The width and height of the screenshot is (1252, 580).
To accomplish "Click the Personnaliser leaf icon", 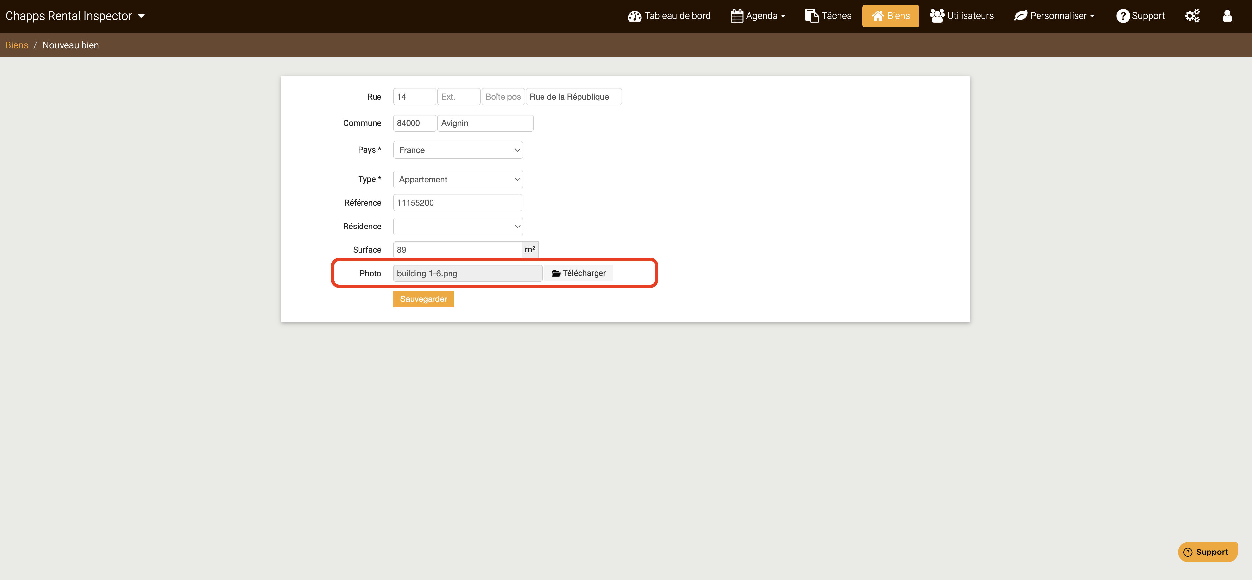I will coord(1021,16).
